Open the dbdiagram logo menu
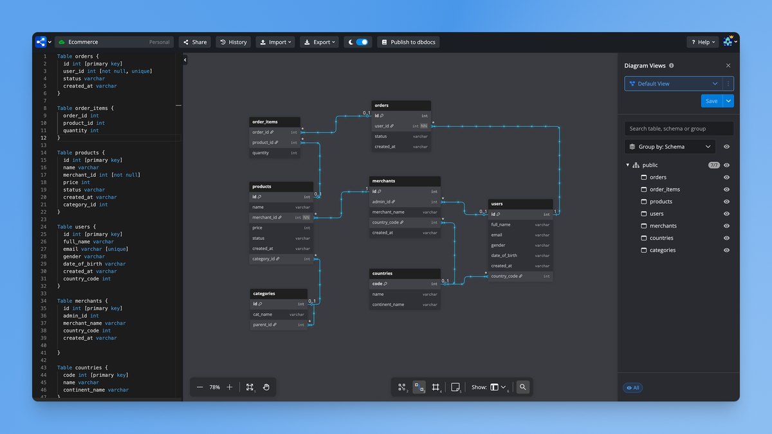The image size is (772, 434). pyautogui.click(x=44, y=42)
